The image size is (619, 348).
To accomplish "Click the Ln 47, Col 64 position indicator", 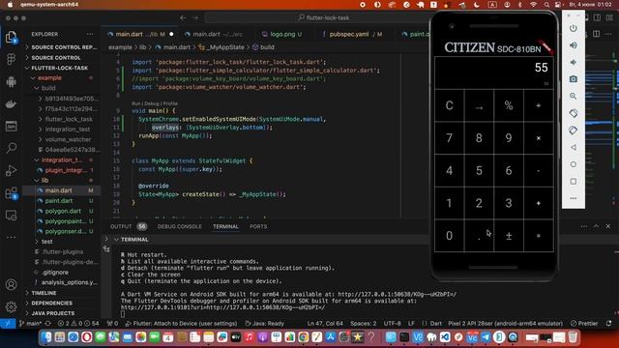I will pyautogui.click(x=325, y=324).
